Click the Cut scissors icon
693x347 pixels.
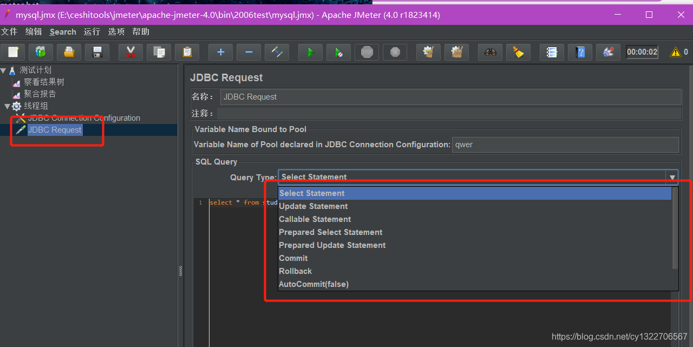[x=130, y=52]
